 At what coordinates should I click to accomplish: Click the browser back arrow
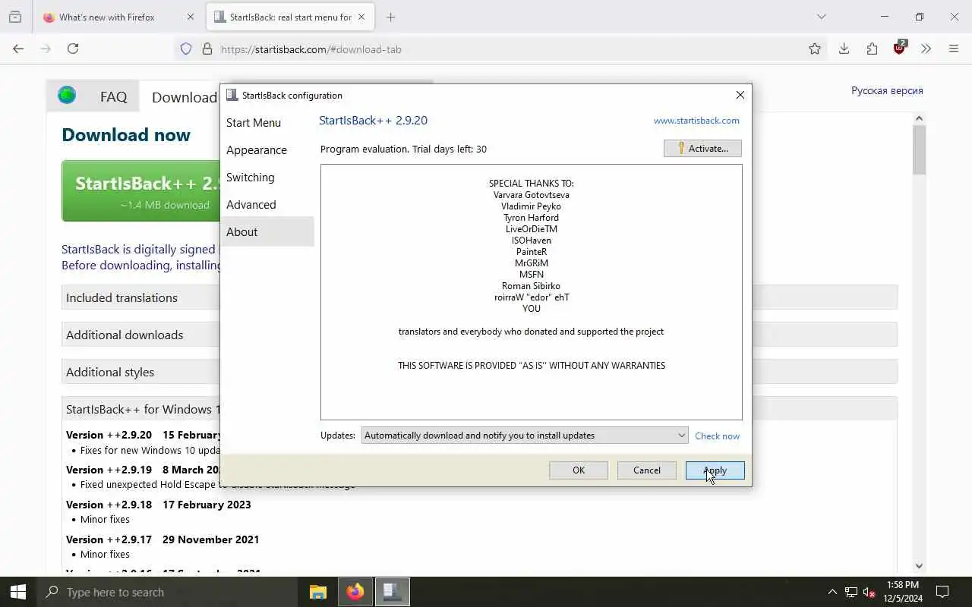[18, 49]
